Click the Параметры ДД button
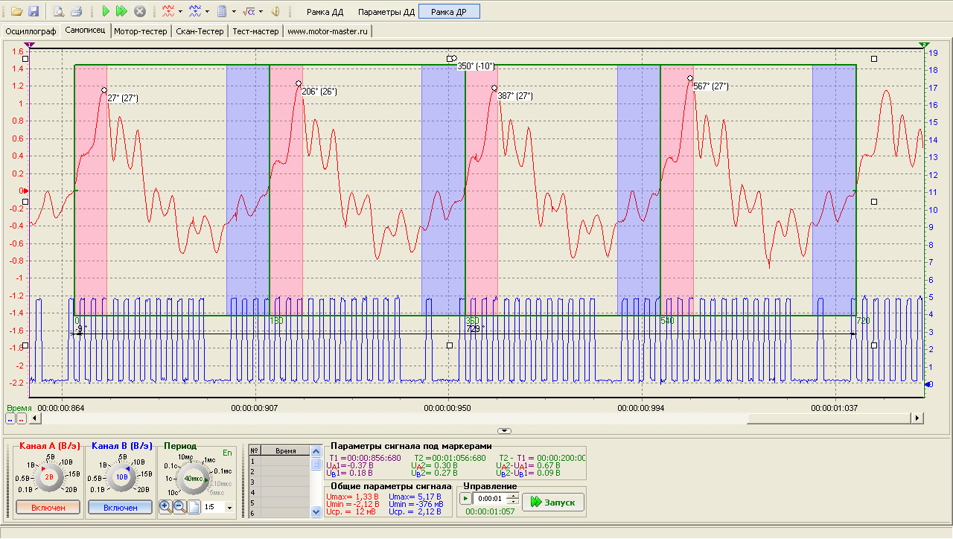Image resolution: width=953 pixels, height=539 pixels. (386, 12)
